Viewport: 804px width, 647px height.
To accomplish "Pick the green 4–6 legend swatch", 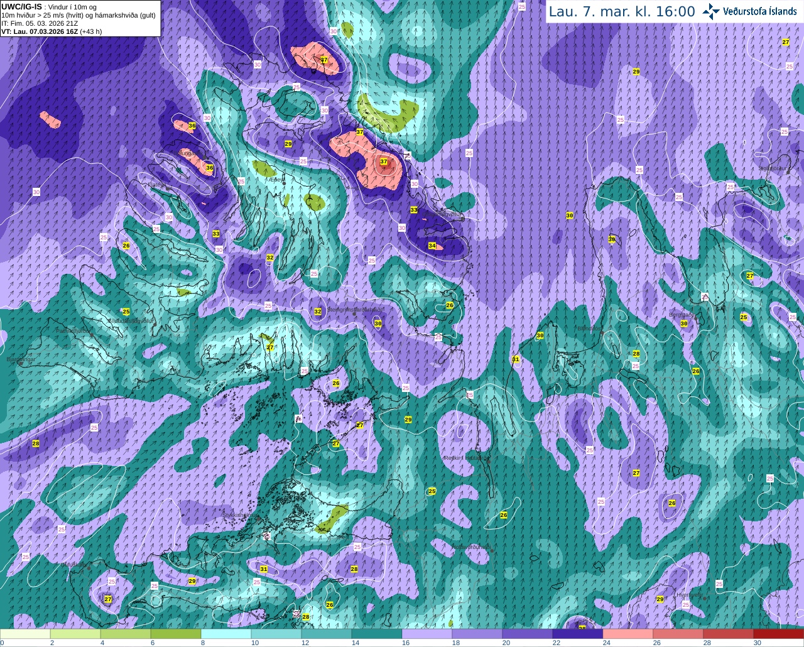I will point(126,634).
